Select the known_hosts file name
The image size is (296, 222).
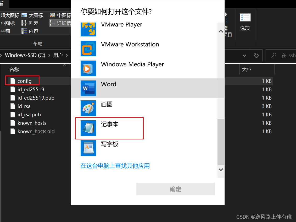pyautogui.click(x=32, y=123)
